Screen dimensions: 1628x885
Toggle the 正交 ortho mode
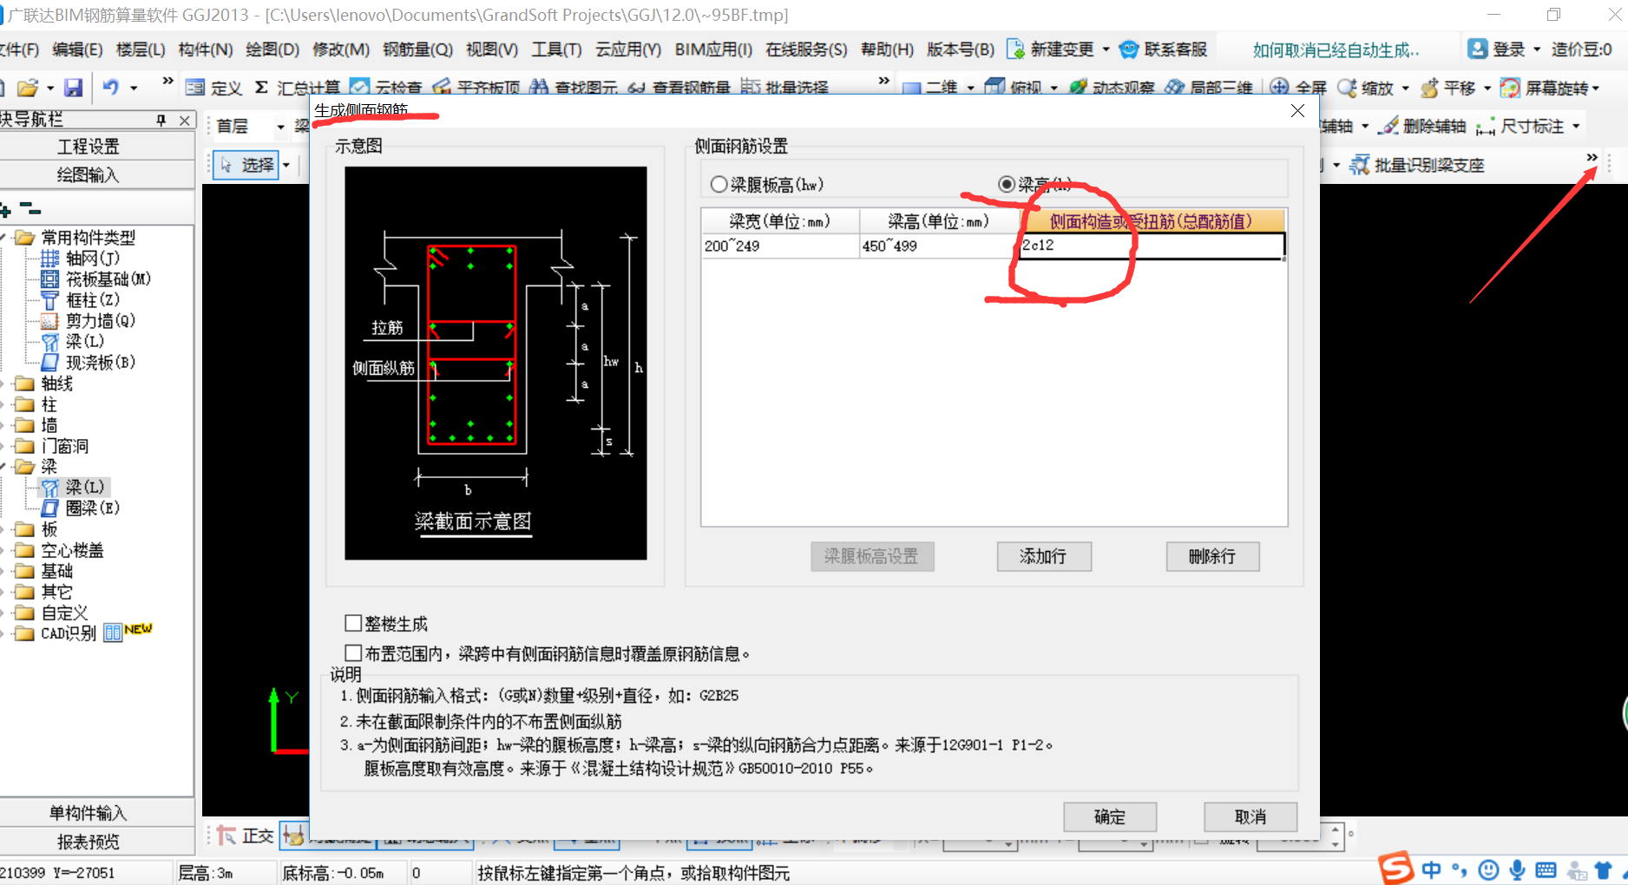(246, 836)
